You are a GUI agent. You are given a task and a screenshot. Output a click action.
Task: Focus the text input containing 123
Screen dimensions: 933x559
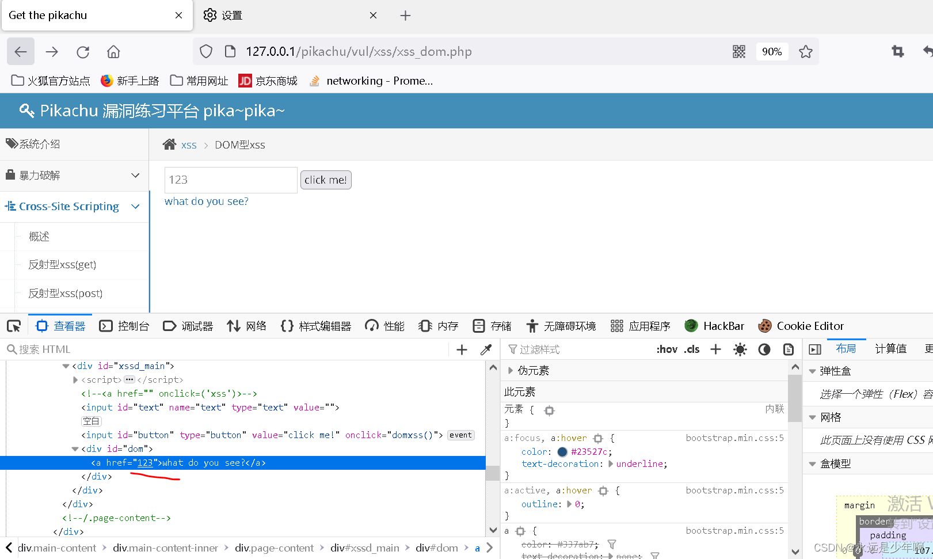[231, 180]
